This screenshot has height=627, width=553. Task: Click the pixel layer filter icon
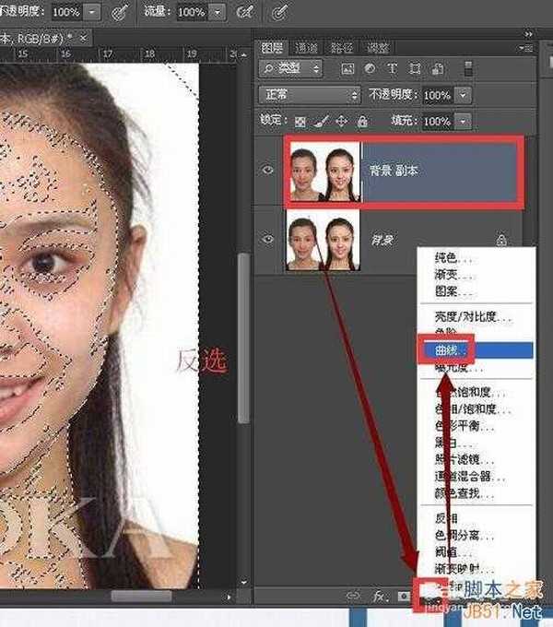pos(347,69)
